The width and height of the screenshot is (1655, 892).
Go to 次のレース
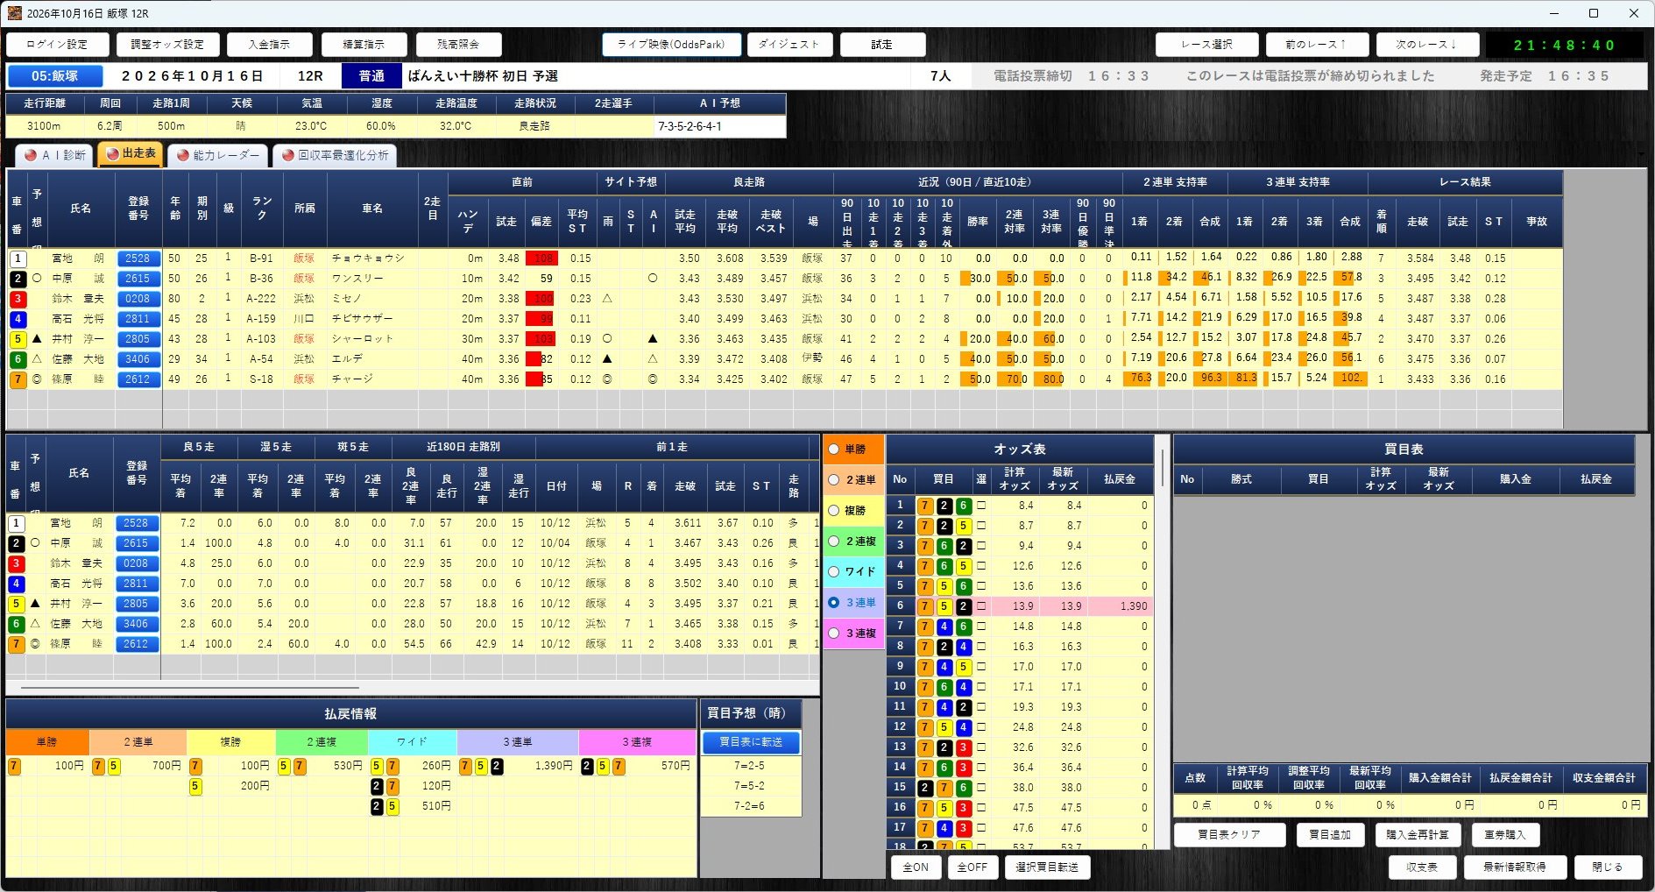pyautogui.click(x=1426, y=45)
